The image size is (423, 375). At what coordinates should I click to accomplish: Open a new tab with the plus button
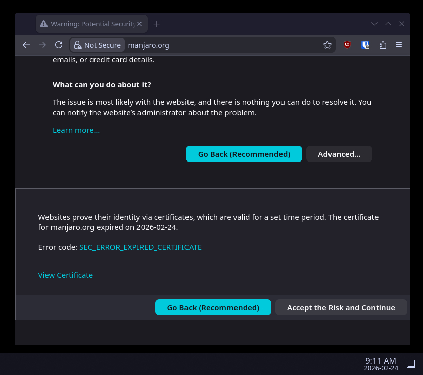pos(157,24)
